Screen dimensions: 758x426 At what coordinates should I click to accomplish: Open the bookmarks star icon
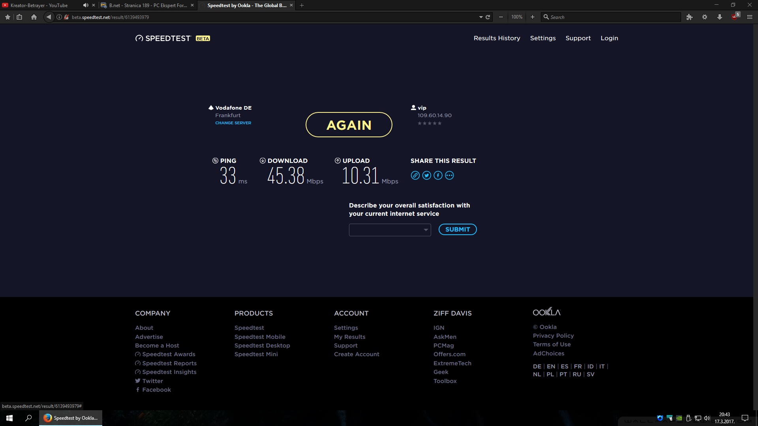point(8,17)
